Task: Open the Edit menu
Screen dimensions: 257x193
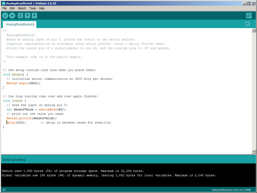Action: [x=12, y=8]
